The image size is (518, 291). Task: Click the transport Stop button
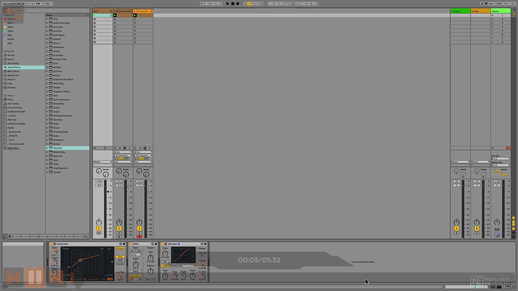coord(233,4)
